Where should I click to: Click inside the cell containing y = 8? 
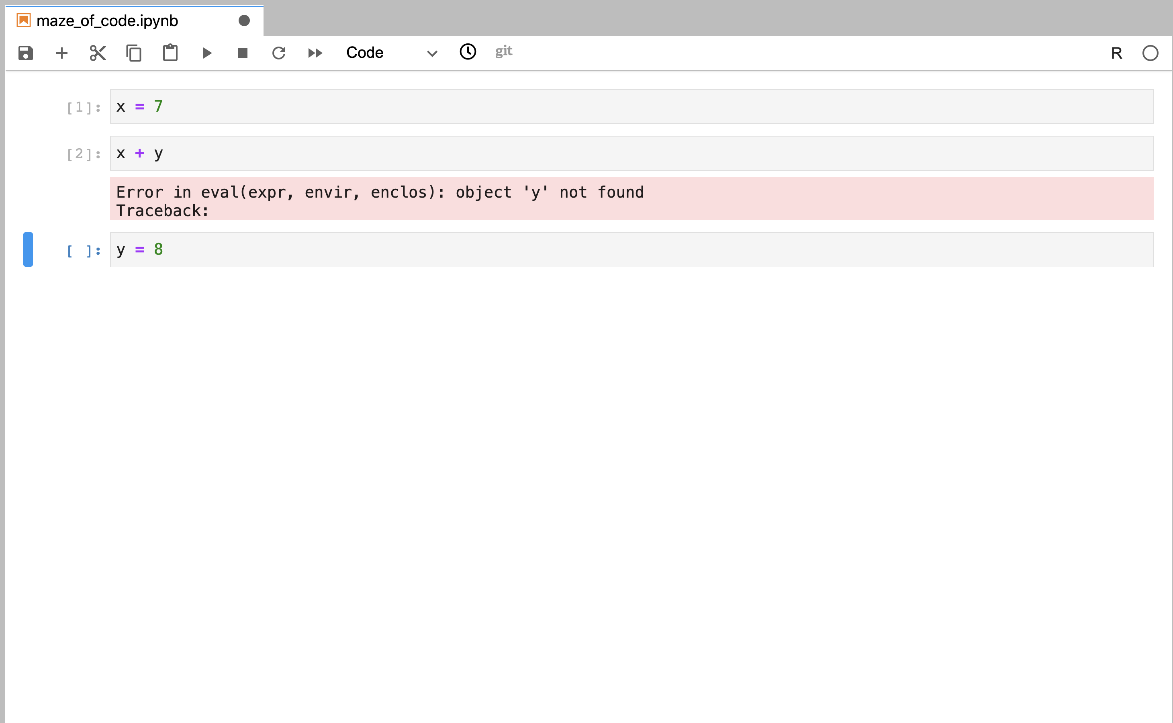[x=631, y=249]
